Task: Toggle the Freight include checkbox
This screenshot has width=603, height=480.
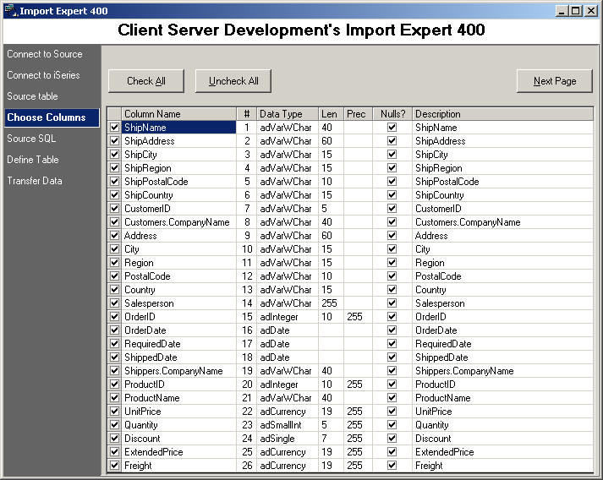Action: [115, 465]
